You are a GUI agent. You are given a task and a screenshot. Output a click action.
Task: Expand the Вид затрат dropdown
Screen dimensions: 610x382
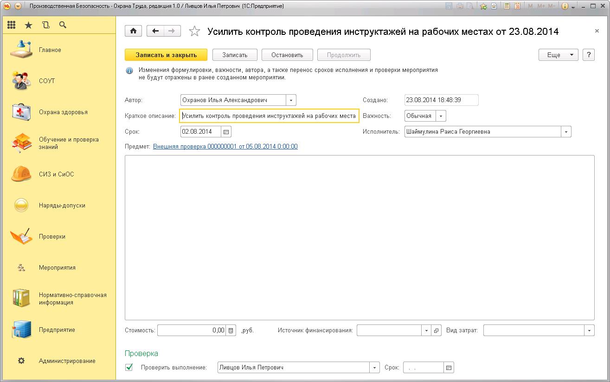coord(589,330)
